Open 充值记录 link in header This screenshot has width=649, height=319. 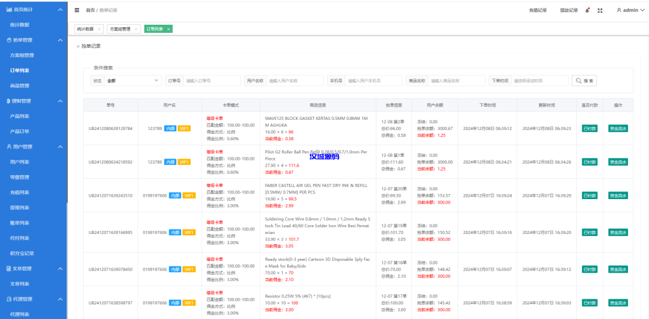537,10
